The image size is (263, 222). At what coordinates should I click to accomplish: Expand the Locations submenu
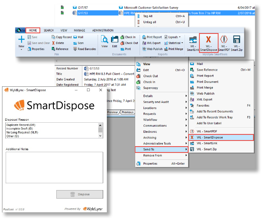[x=162, y=108]
